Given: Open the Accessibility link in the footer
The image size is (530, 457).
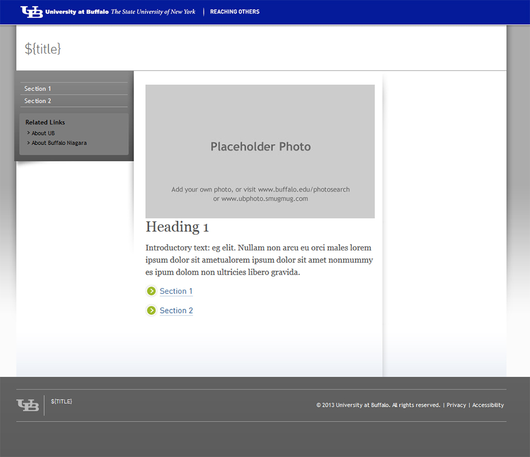Looking at the screenshot, I should [x=488, y=405].
